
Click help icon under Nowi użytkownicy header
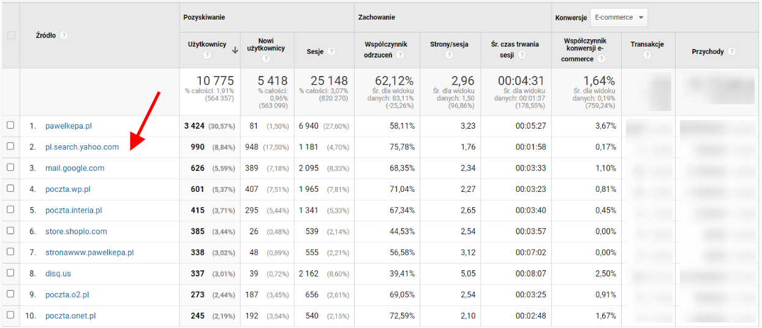point(266,59)
